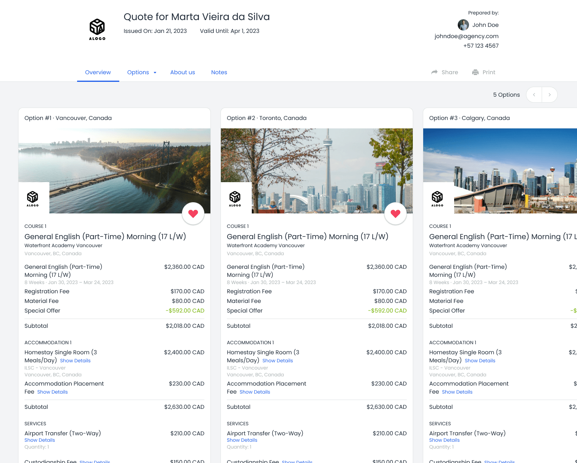Show Details for Homestay in Option #3

480,361
